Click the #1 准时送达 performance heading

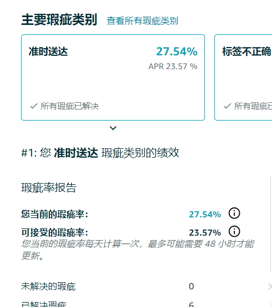tap(100, 153)
